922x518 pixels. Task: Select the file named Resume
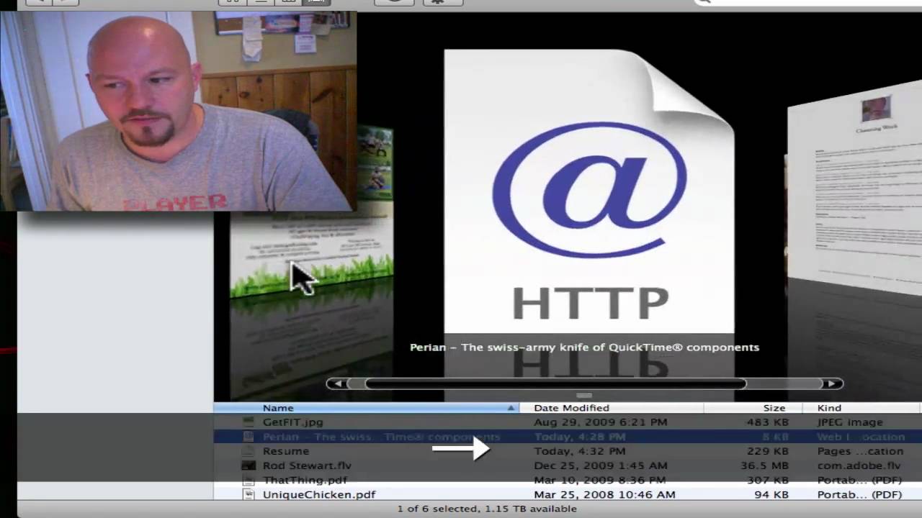286,451
